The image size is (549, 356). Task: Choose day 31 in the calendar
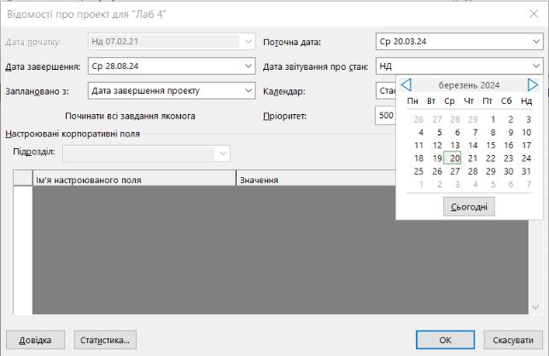[526, 171]
